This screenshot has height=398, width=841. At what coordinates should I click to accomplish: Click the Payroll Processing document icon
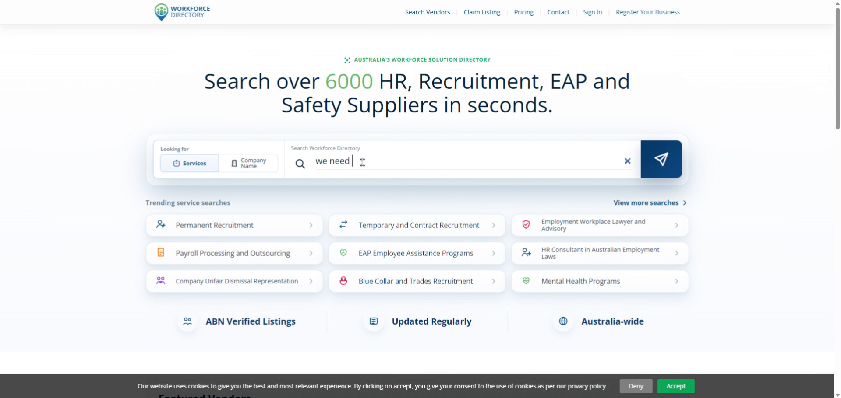(x=161, y=253)
